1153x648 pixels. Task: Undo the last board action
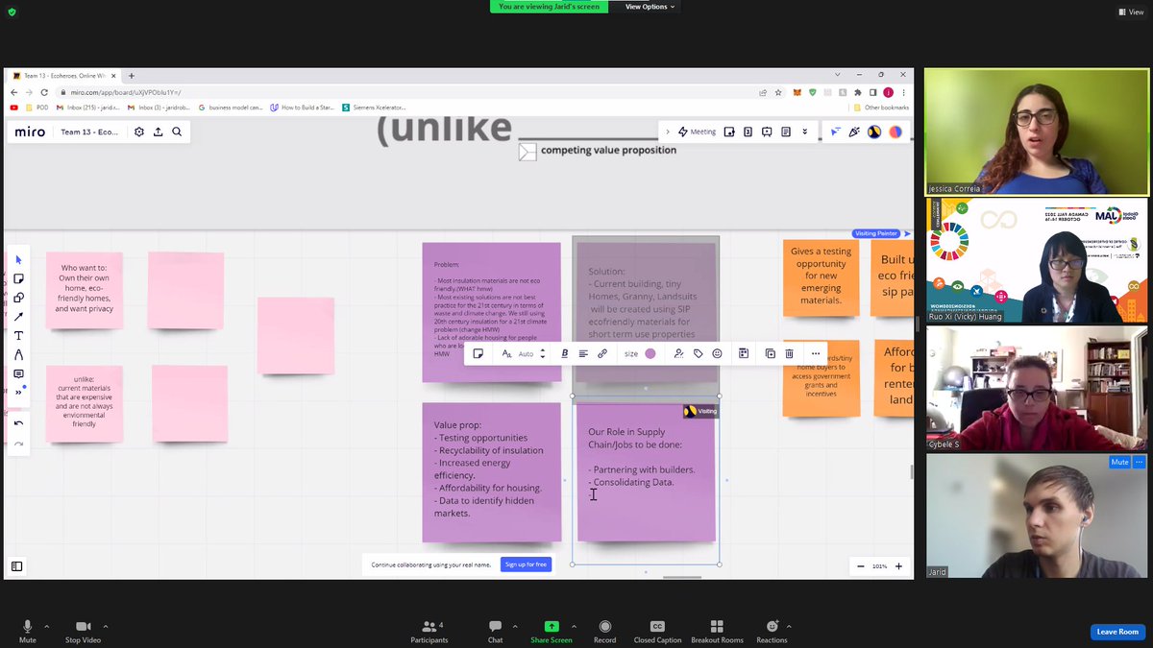18,423
